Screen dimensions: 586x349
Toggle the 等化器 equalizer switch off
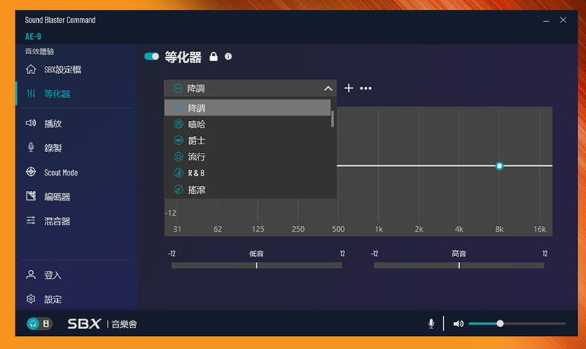pos(152,56)
